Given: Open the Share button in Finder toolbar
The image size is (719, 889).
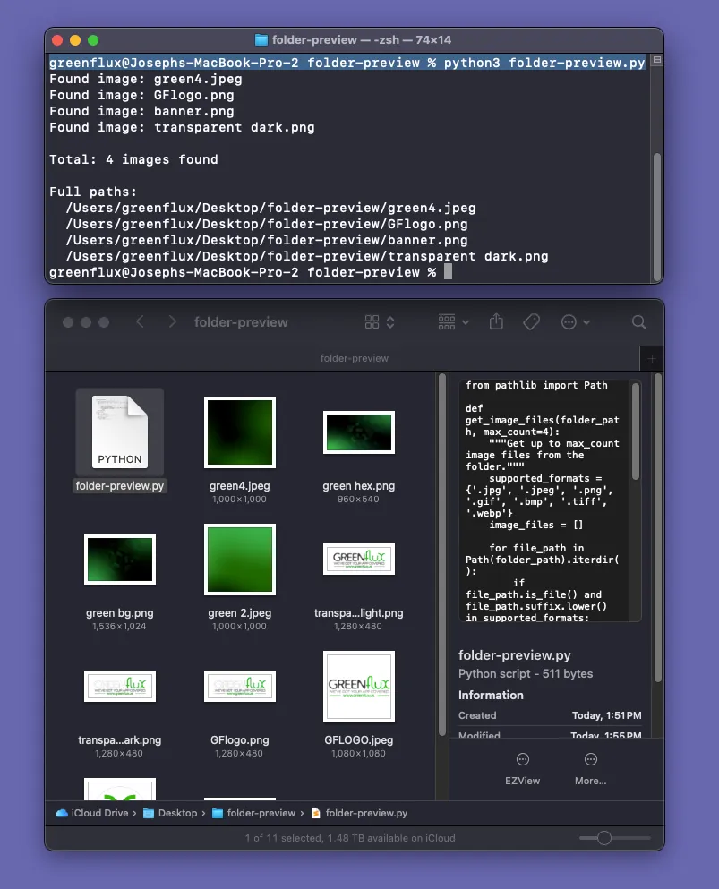Looking at the screenshot, I should 497,322.
